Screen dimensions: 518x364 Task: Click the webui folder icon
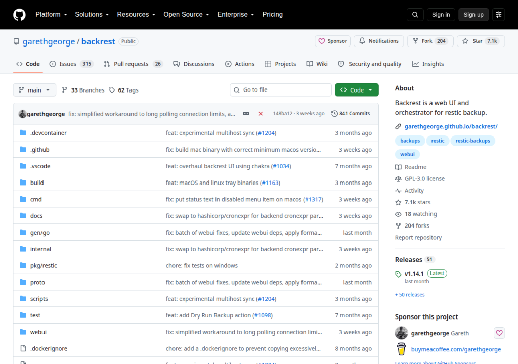point(23,332)
